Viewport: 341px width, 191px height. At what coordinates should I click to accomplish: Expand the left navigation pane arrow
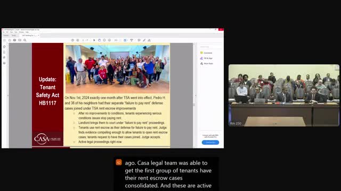(x=8, y=95)
